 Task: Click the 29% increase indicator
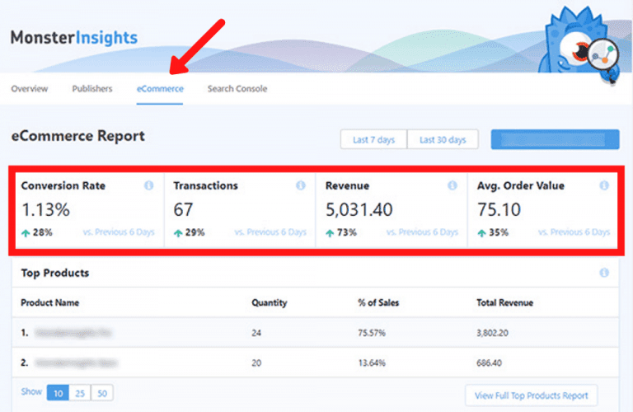click(x=189, y=232)
